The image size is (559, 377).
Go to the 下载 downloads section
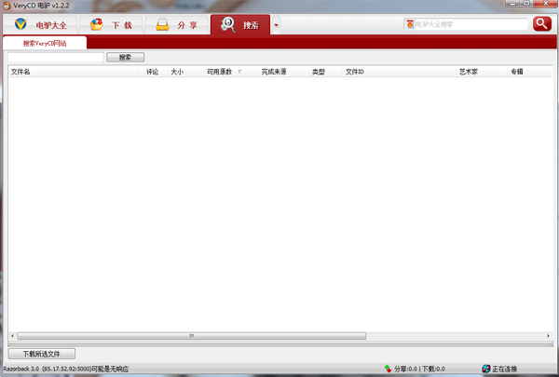(x=110, y=25)
